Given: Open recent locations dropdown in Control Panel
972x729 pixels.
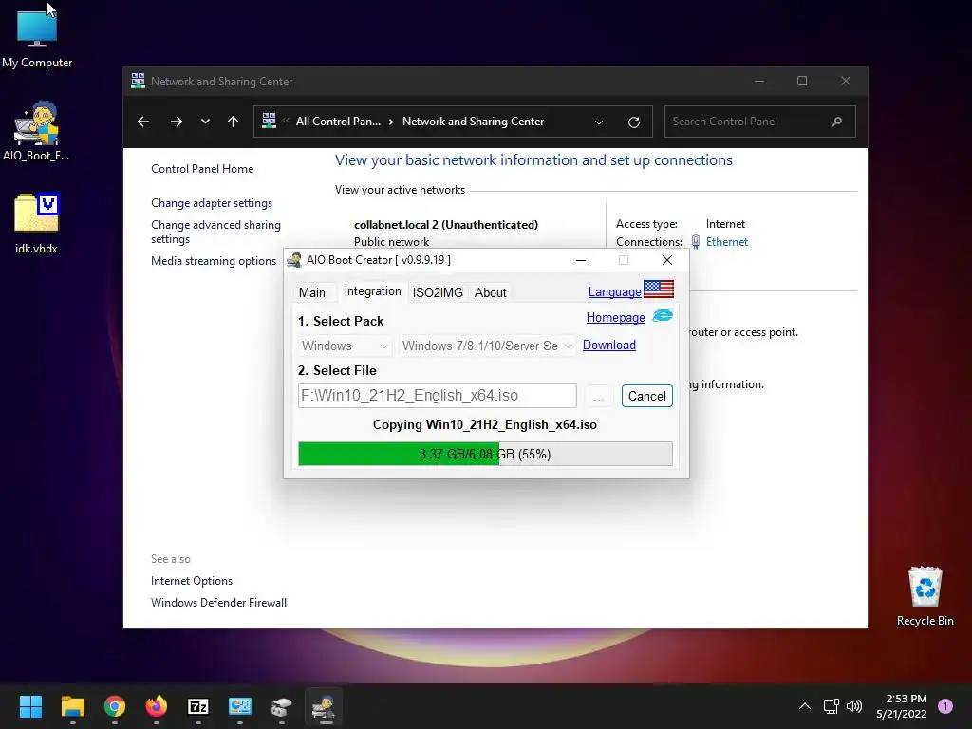Looking at the screenshot, I should 205,121.
